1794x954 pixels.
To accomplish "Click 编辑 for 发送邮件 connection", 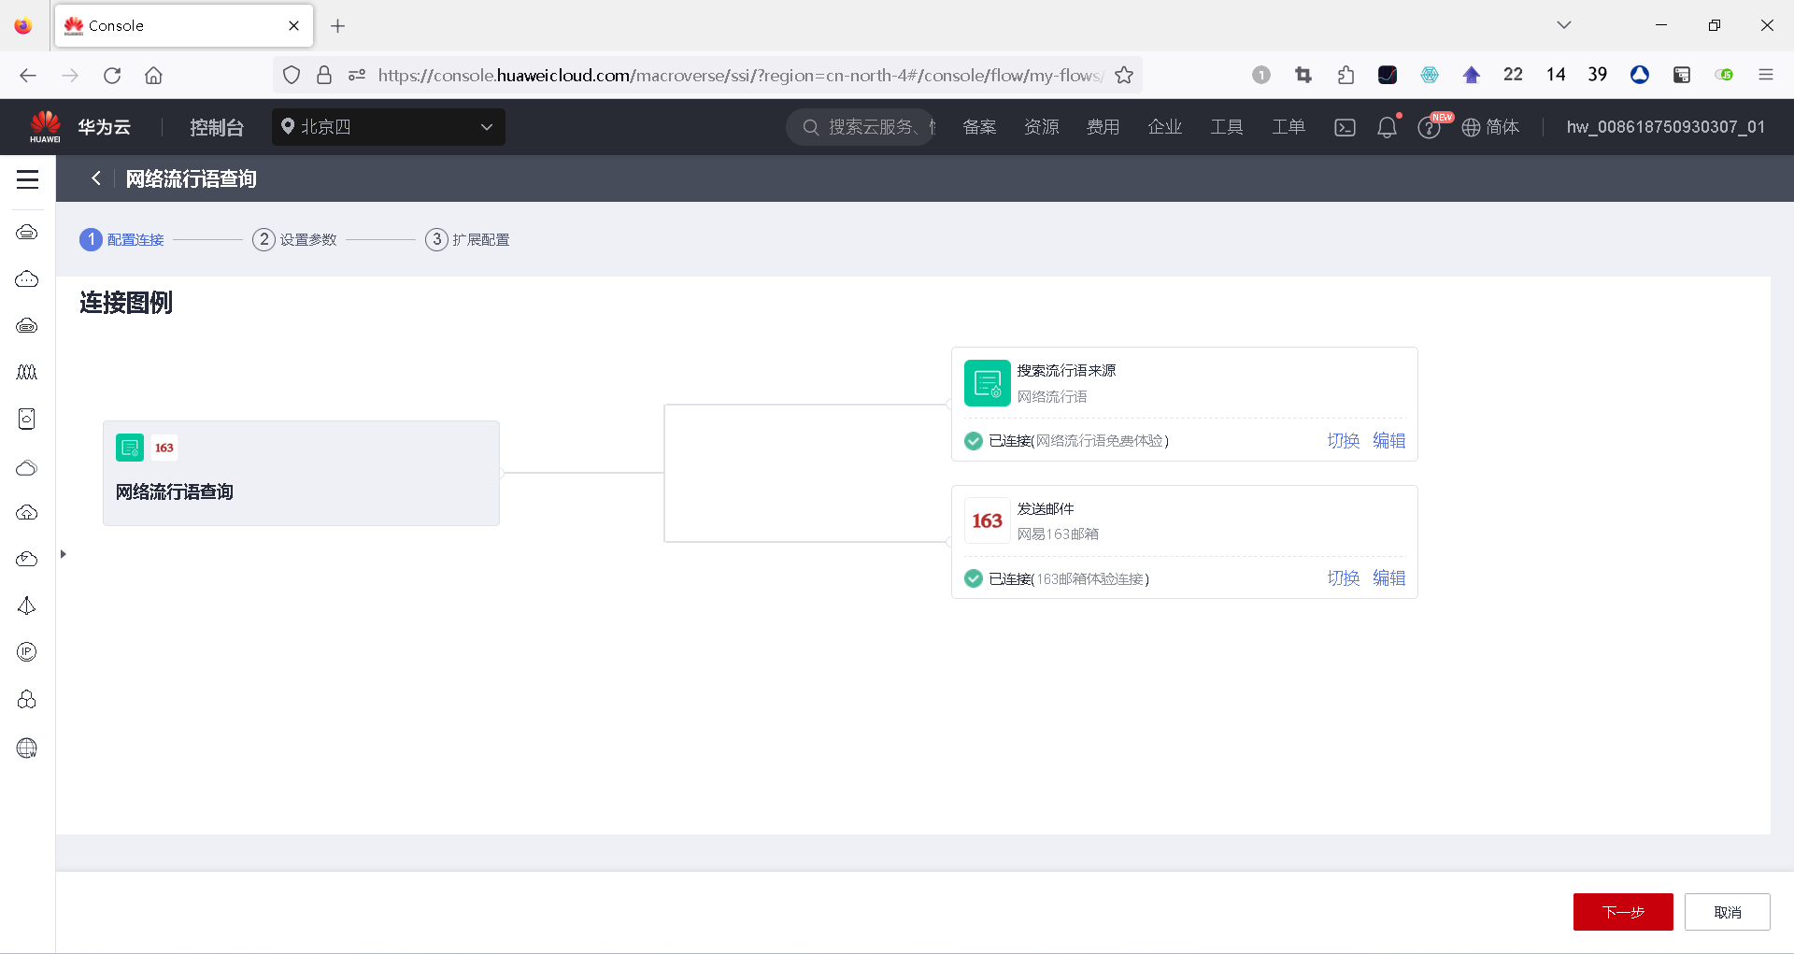I will (x=1388, y=578).
